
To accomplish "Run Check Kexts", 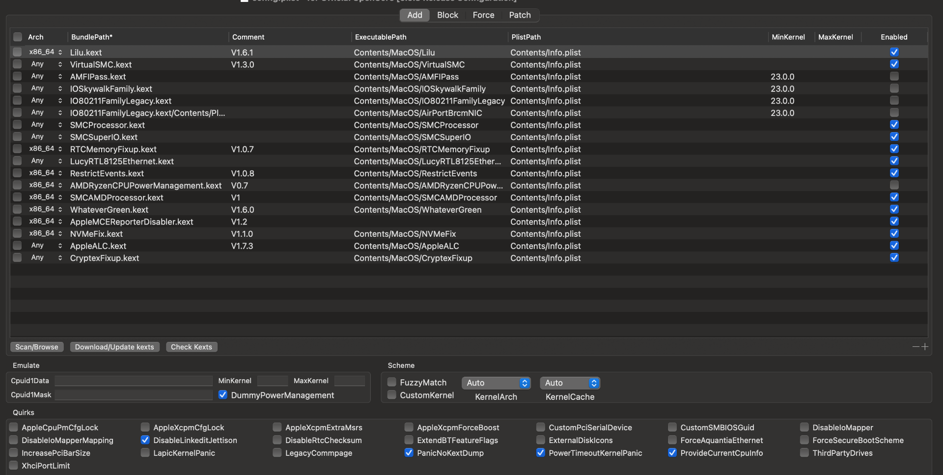I will point(192,347).
